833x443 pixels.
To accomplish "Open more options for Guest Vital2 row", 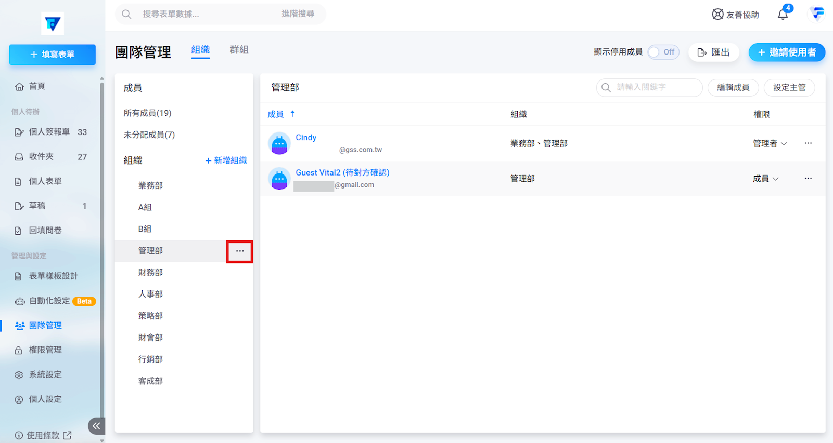I will 808,179.
